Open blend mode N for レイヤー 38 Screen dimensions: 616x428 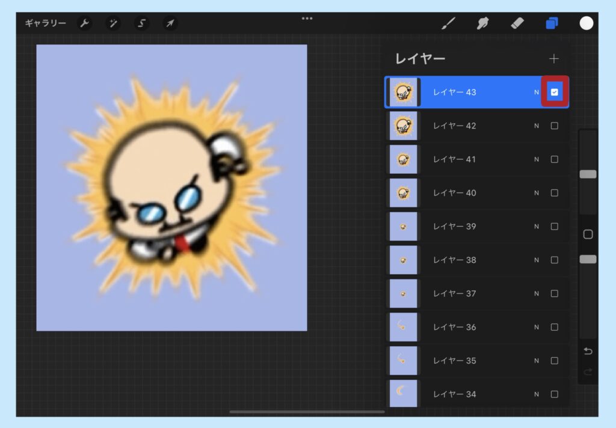tap(537, 260)
